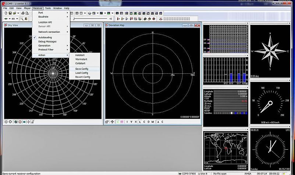This screenshot has width=295, height=175.
Task: Click the G17 signal bar in satellite chart
Action: coord(239,77)
